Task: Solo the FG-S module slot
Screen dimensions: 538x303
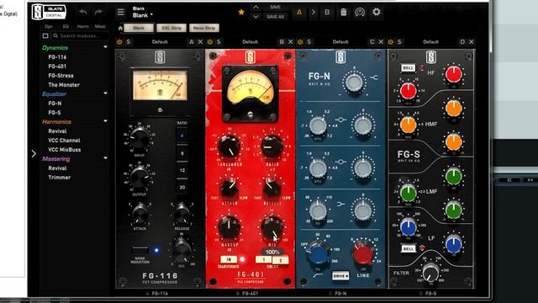Action: tap(399, 42)
